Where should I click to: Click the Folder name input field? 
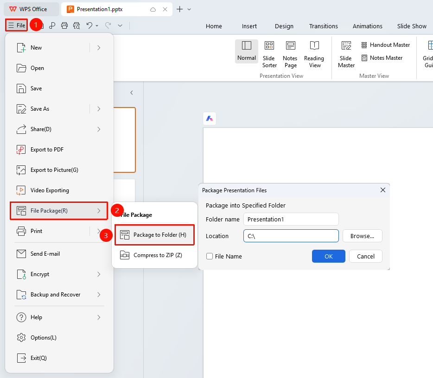tap(291, 220)
